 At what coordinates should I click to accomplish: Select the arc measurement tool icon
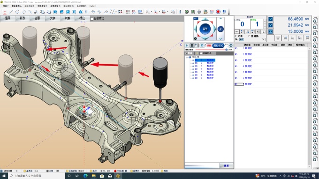click(23, 12)
